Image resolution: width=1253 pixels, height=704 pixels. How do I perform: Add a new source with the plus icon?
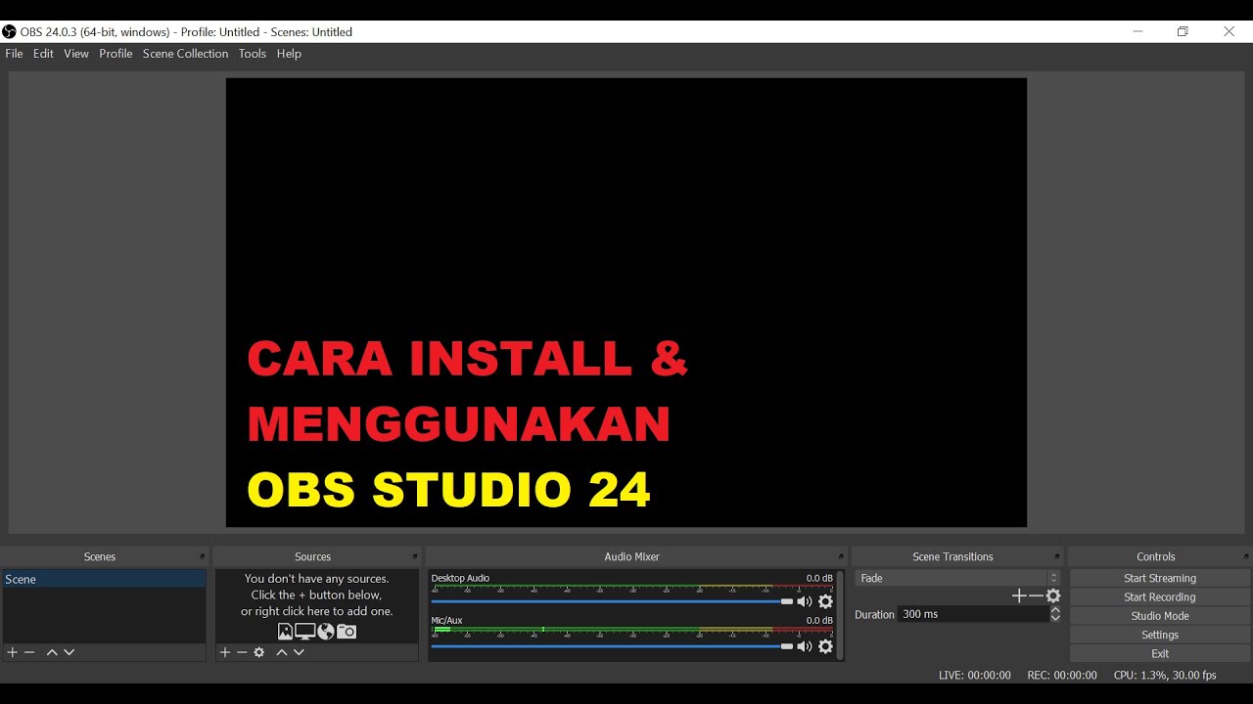click(x=225, y=652)
